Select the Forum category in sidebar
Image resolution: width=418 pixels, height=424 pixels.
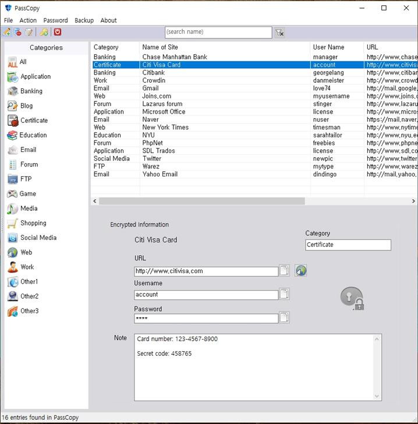click(23, 164)
